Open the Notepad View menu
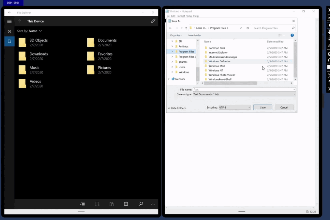The height and width of the screenshot is (220, 330). (189, 16)
